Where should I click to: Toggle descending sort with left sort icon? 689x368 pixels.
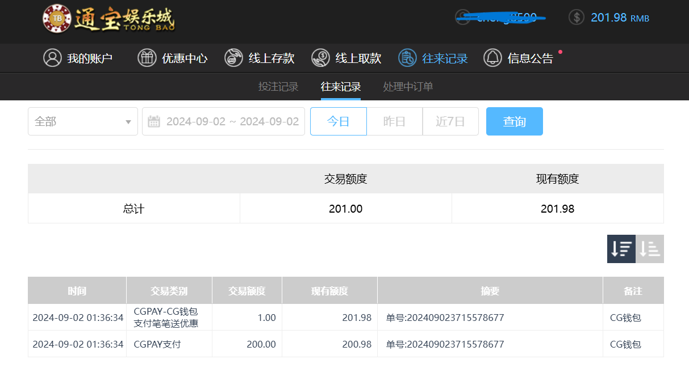(621, 248)
